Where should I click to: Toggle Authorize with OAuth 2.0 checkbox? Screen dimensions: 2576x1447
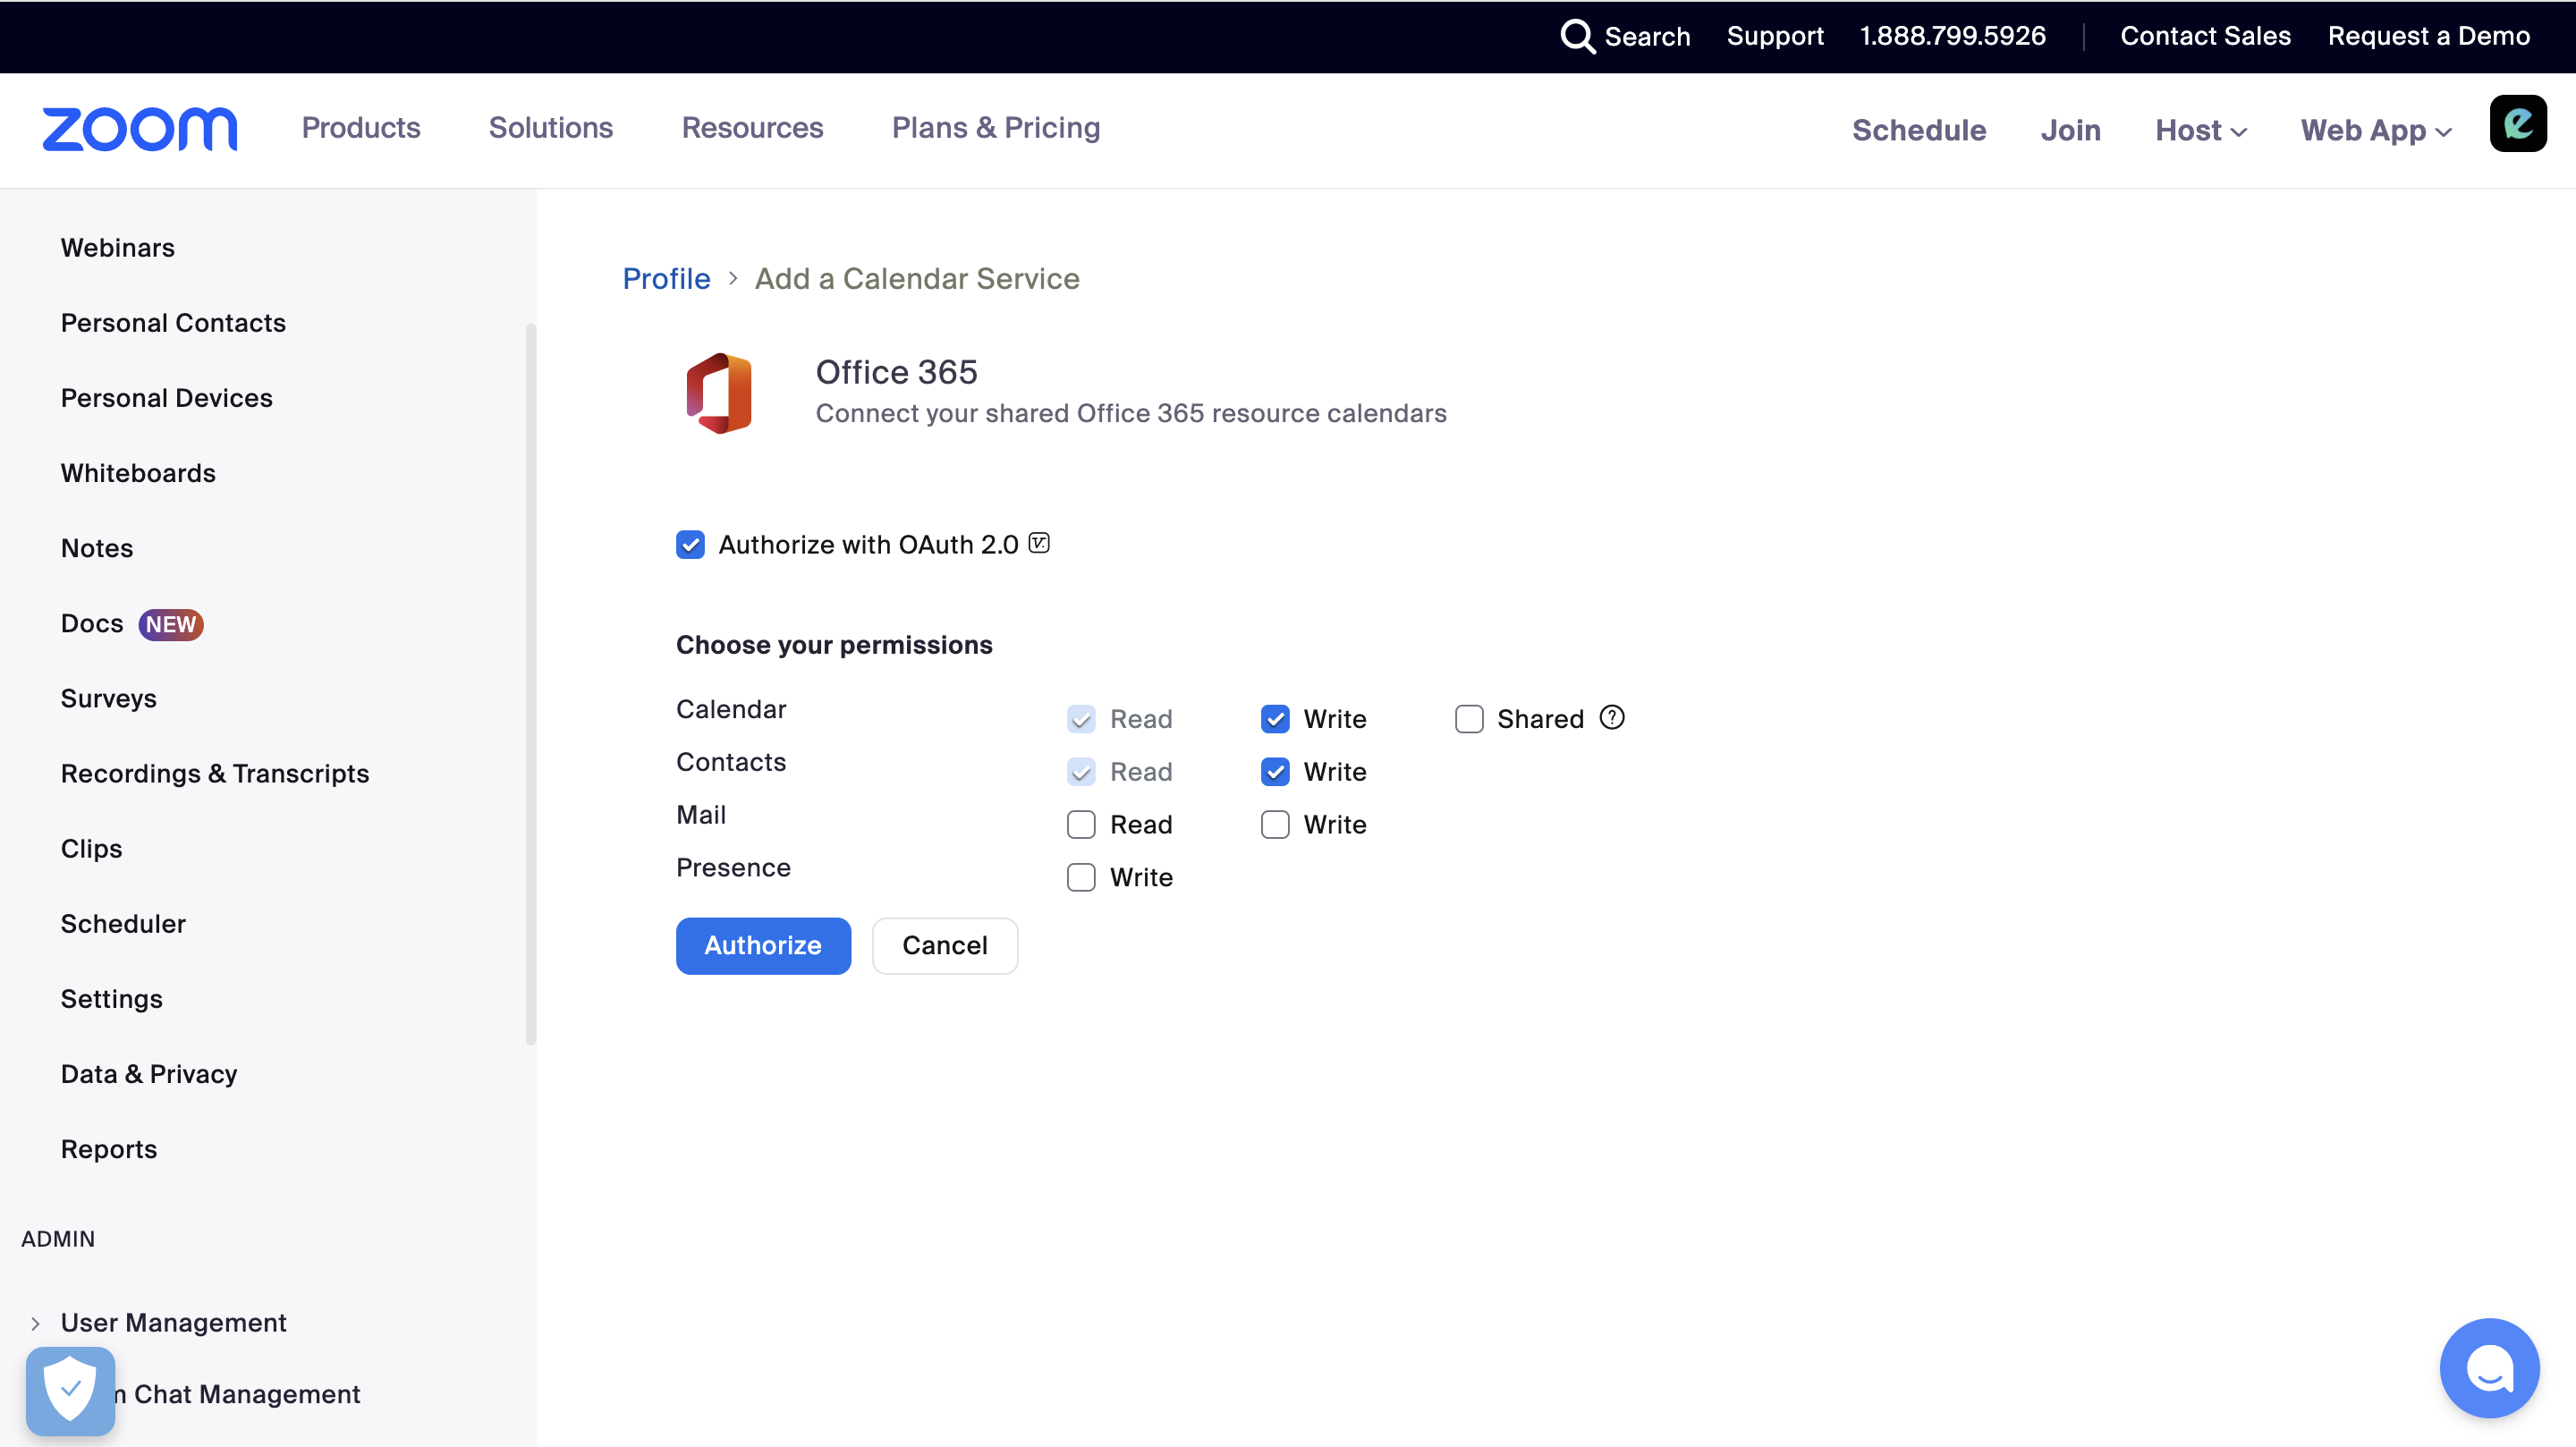(x=690, y=545)
